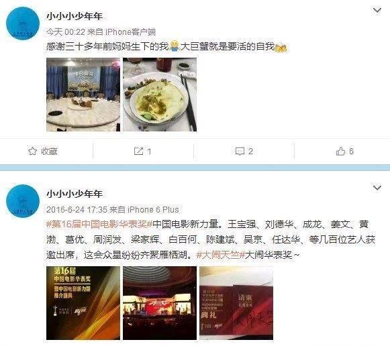Open the first post's blue avatar
This screenshot has height=346, width=390.
tap(23, 23)
